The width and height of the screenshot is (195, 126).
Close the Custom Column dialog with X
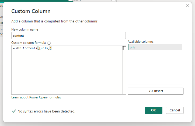point(187,6)
